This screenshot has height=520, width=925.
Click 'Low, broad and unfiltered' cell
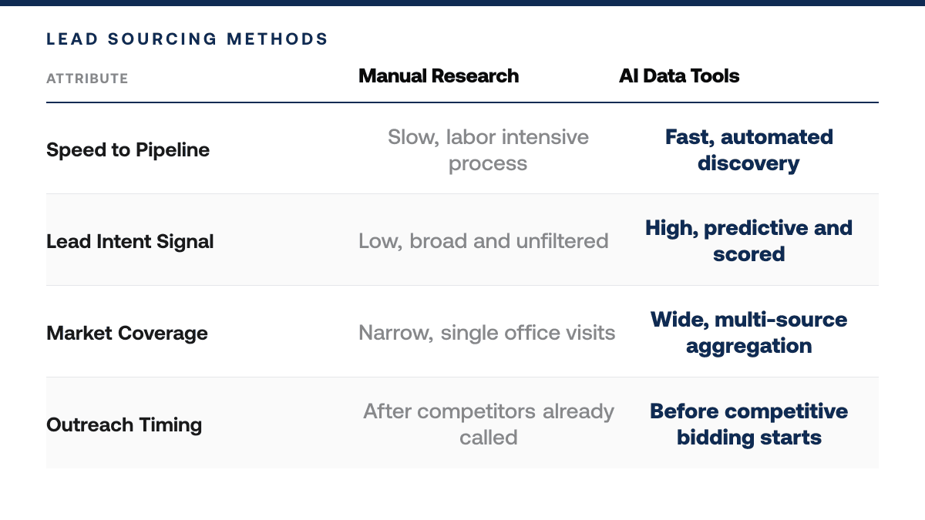tap(483, 241)
